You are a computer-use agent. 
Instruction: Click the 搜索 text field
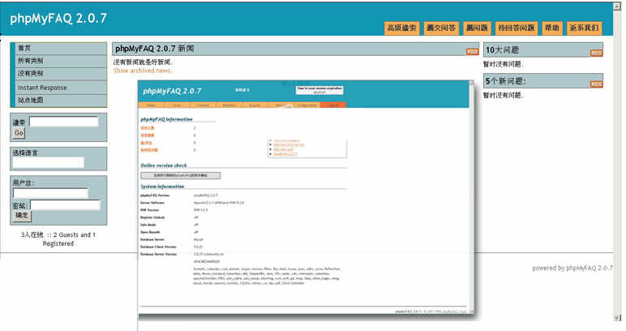64,122
